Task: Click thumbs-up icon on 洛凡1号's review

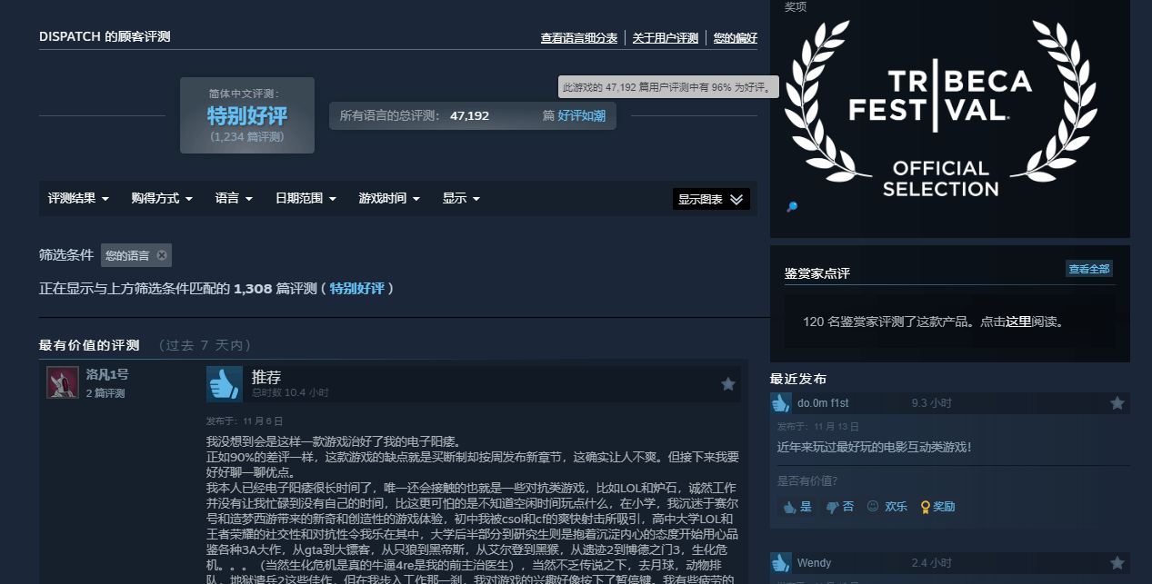Action: click(x=224, y=384)
